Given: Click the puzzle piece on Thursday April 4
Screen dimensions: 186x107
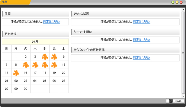Looking at the screenshot, I should point(45,57).
